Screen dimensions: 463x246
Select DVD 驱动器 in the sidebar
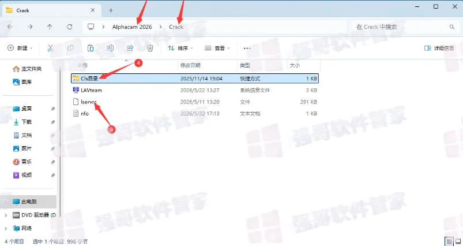[34, 215]
